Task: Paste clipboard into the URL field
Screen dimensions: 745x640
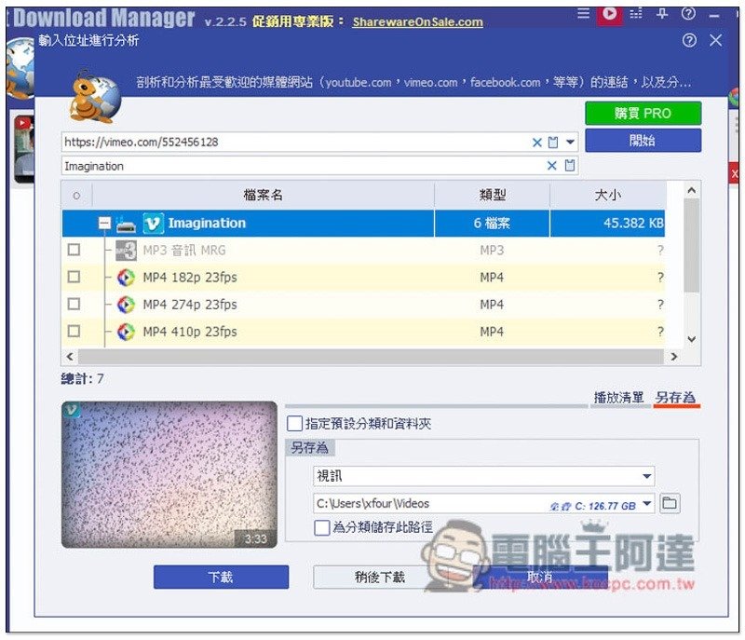Action: pos(553,142)
